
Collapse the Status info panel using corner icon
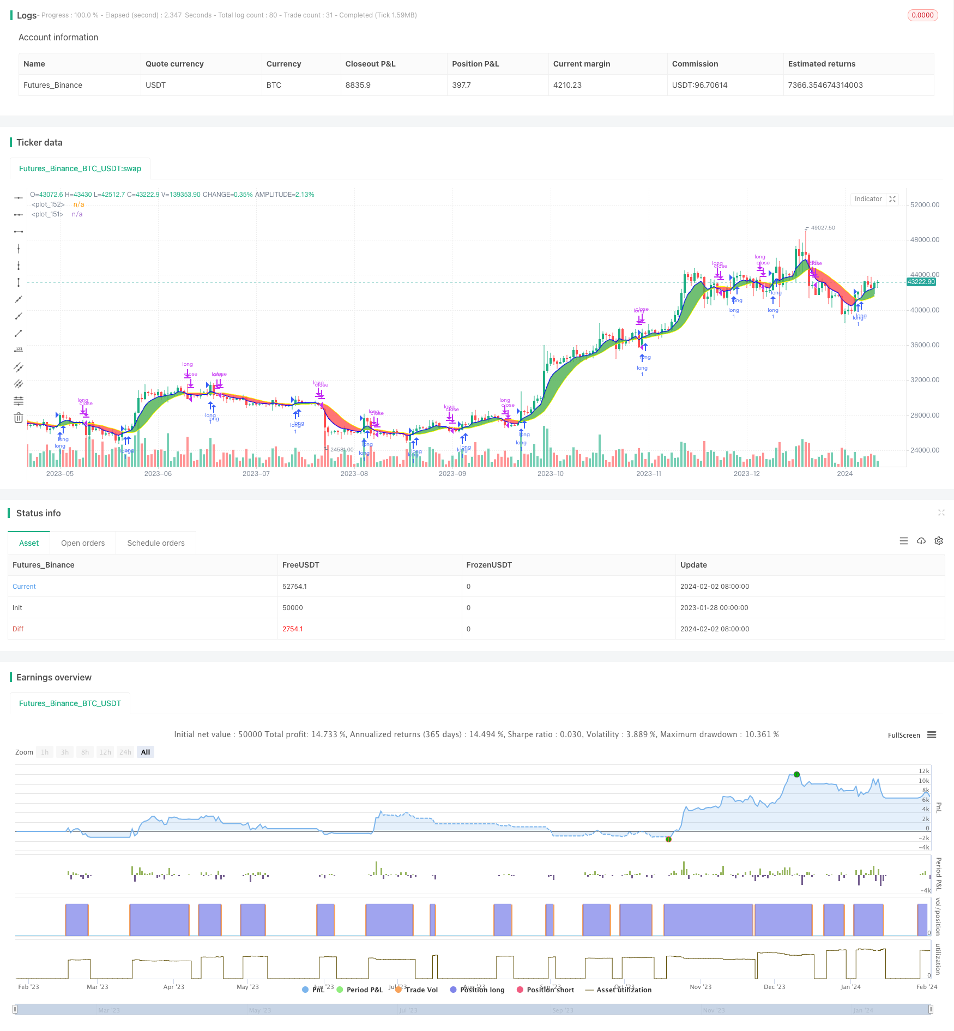click(x=941, y=513)
